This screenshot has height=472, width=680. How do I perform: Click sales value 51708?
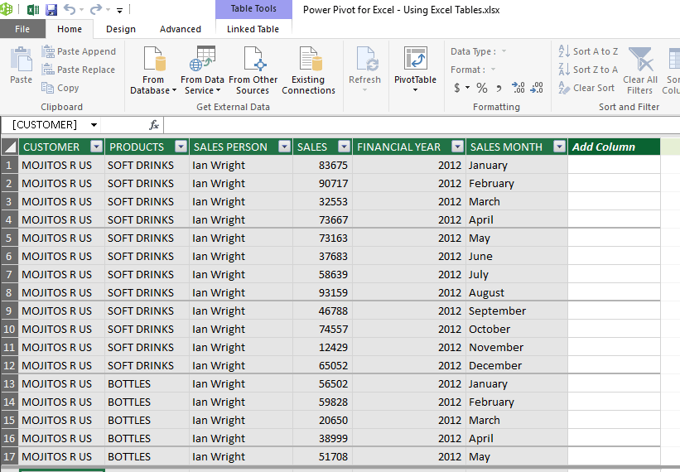323,456
